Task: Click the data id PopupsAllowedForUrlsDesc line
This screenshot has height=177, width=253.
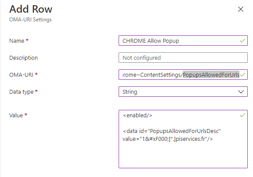Action: 172,131
